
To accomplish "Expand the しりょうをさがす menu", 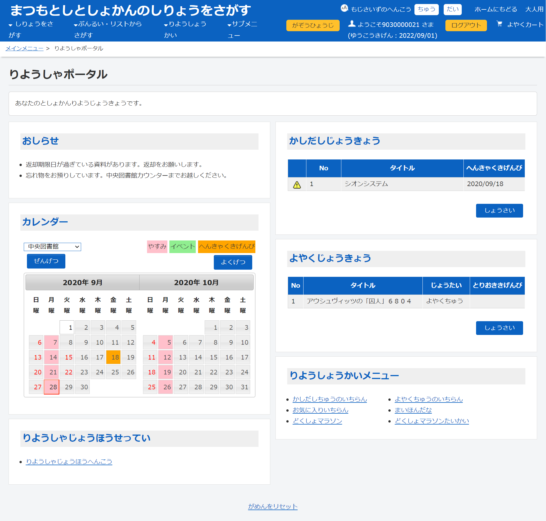I will coord(31,29).
